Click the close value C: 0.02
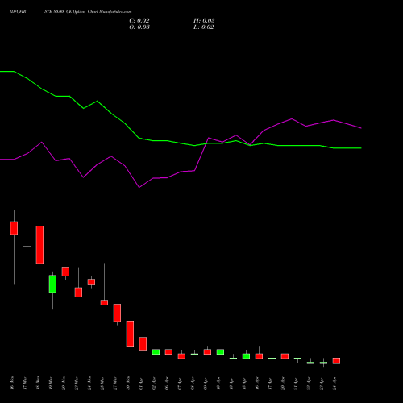 click(139, 21)
